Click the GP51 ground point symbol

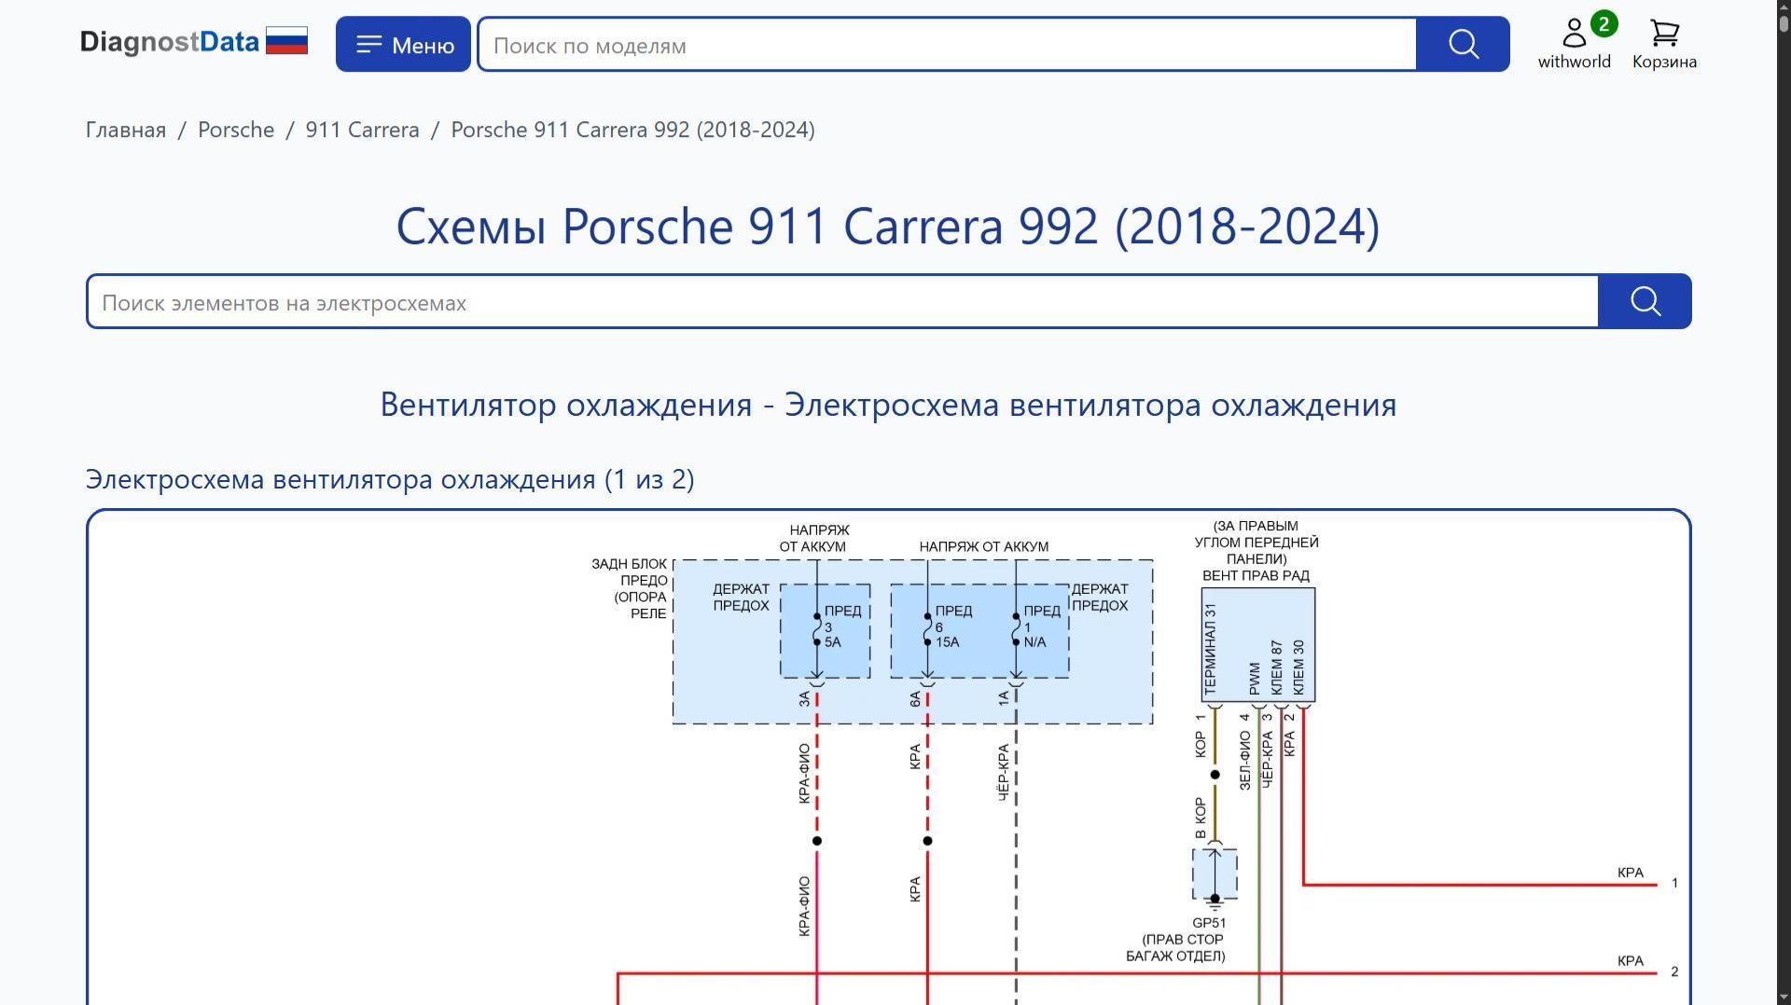pyautogui.click(x=1215, y=875)
